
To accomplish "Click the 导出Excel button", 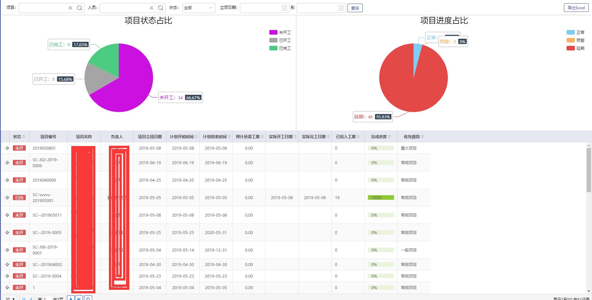I will tap(576, 8).
